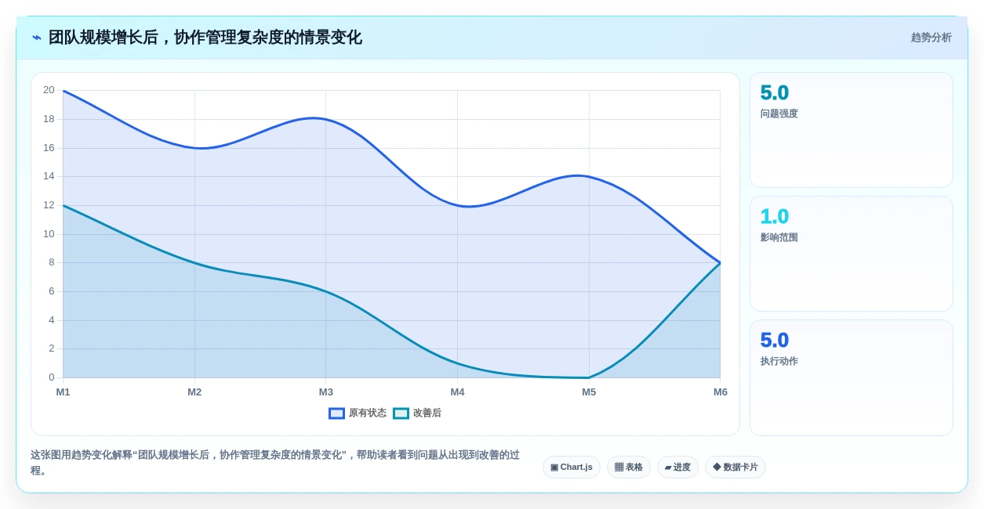
Task: Open the 问题强度 5.0 data card
Action: (851, 130)
